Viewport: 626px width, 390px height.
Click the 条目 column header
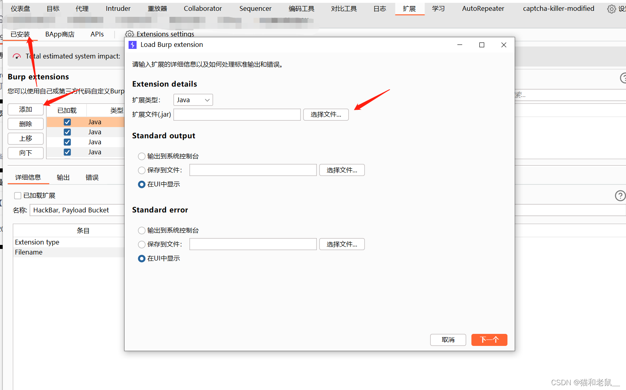[x=83, y=230]
